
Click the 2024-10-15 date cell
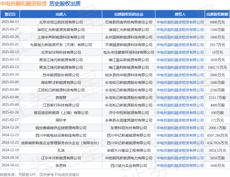click(10, 165)
